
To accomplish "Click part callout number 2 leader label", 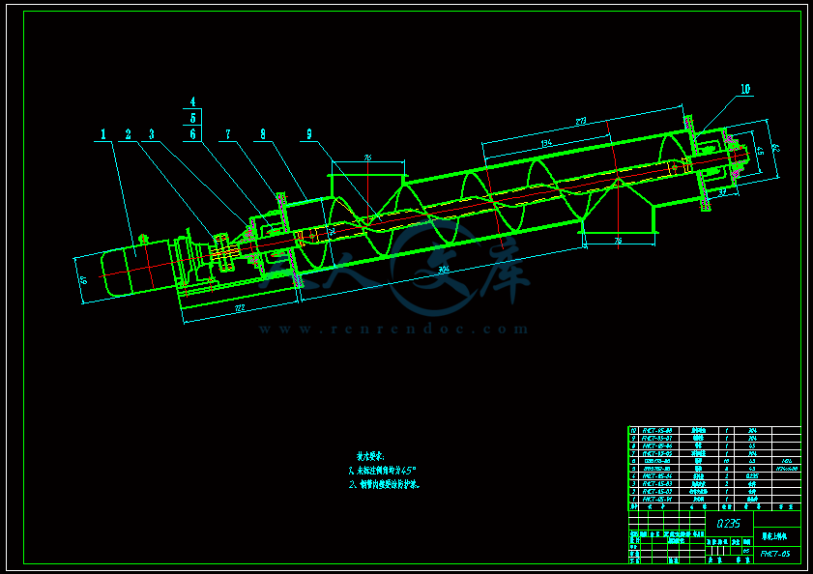I will point(128,134).
